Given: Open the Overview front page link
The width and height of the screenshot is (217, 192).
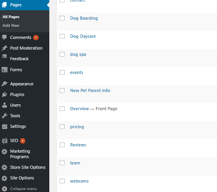Looking at the screenshot, I should (79, 109).
